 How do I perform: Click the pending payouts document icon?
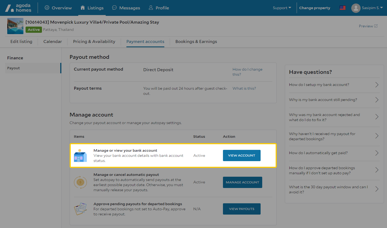point(80,209)
